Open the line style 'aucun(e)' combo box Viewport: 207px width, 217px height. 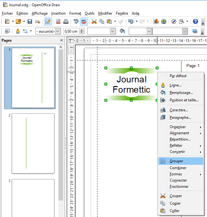[x=48, y=31]
